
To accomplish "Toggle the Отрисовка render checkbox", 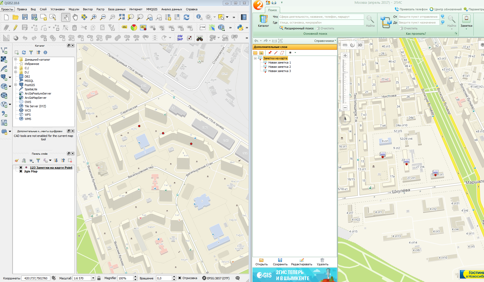I will [x=180, y=278].
